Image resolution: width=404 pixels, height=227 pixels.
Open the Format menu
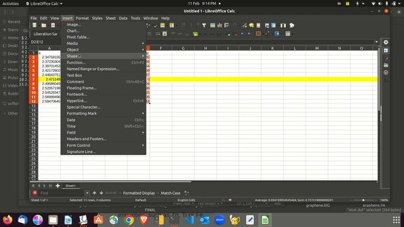(82, 18)
